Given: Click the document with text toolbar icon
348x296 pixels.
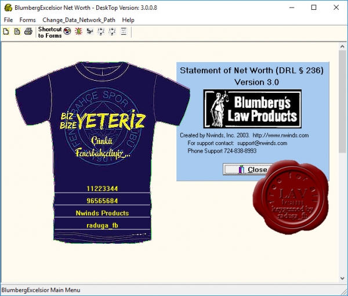Looking at the screenshot, I should click(17, 31).
